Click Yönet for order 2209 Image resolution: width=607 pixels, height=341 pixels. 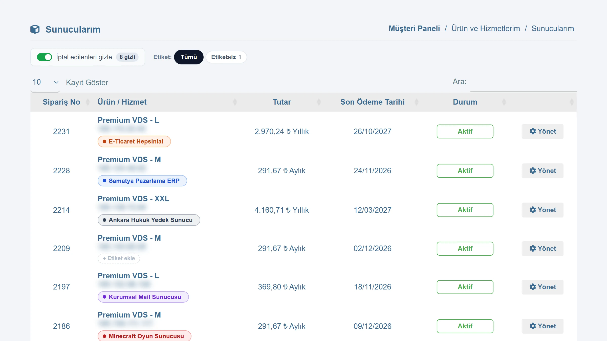coord(543,249)
